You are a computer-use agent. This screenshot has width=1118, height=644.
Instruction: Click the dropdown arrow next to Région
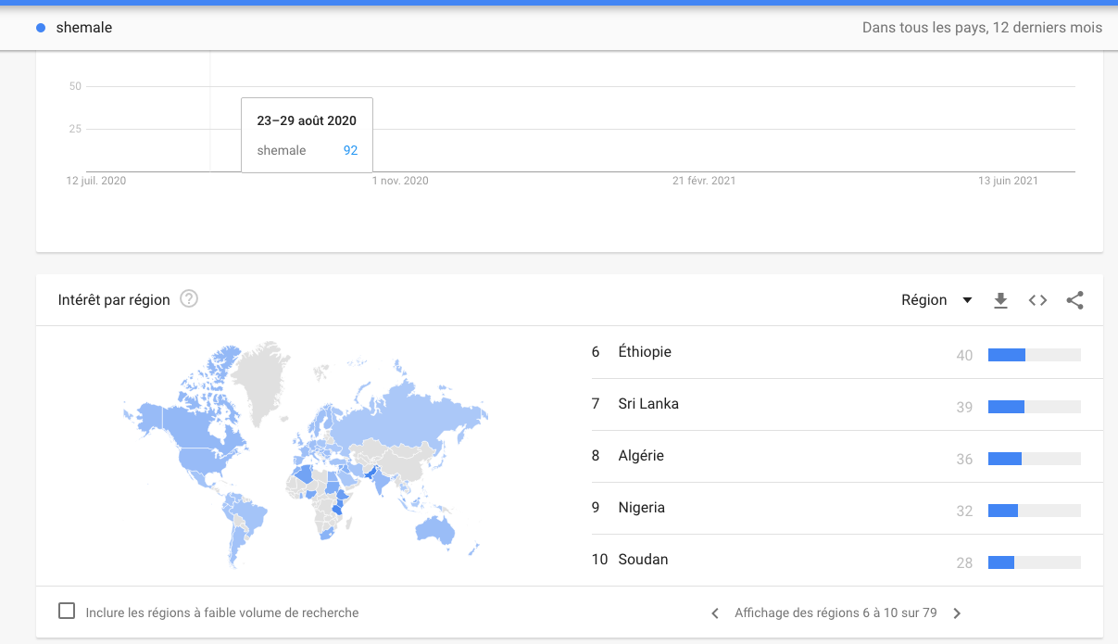(967, 300)
